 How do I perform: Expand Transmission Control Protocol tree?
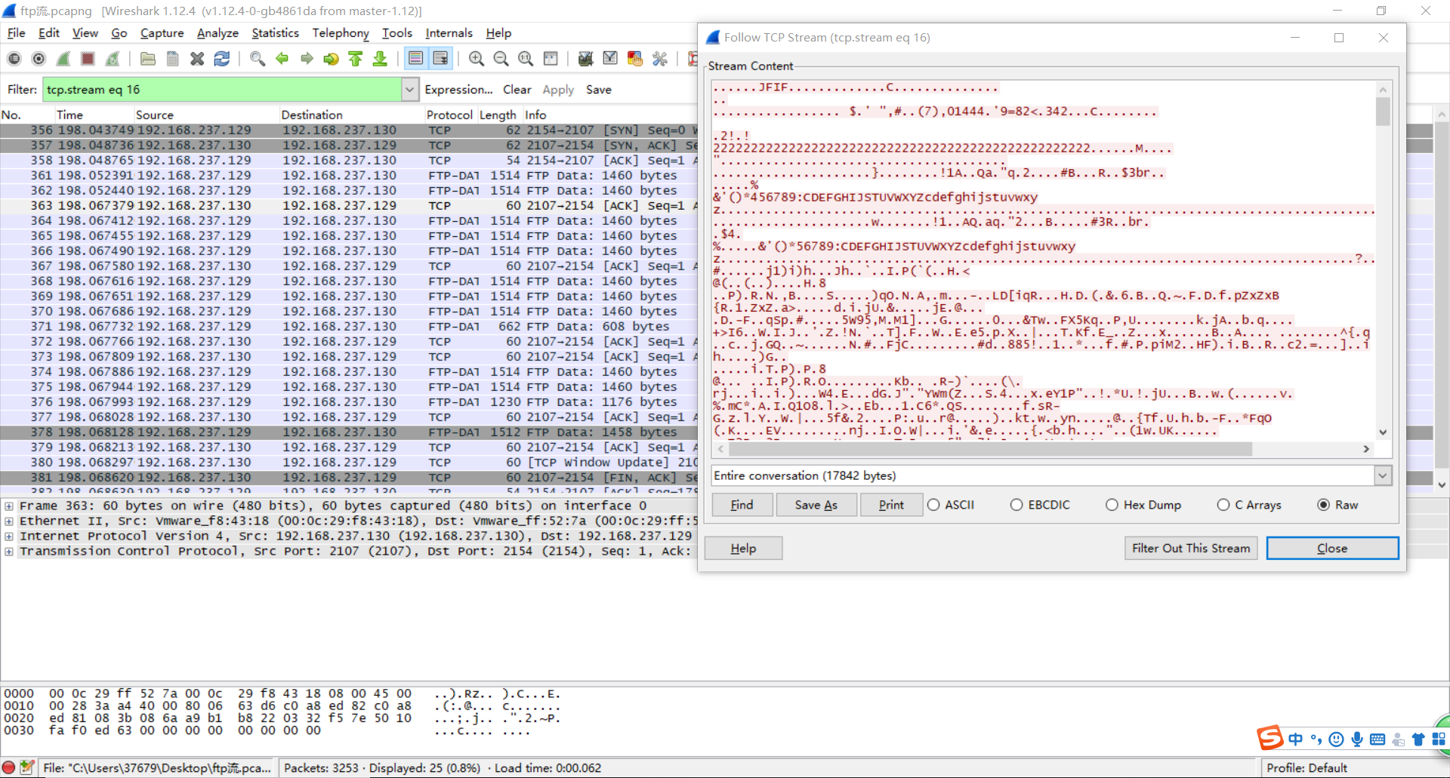point(9,552)
